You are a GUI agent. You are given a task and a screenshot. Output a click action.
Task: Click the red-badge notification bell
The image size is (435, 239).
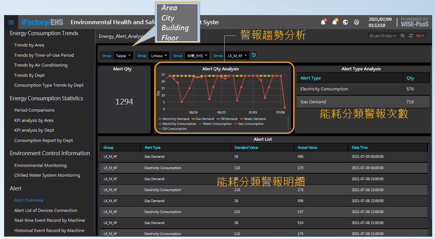(x=323, y=22)
